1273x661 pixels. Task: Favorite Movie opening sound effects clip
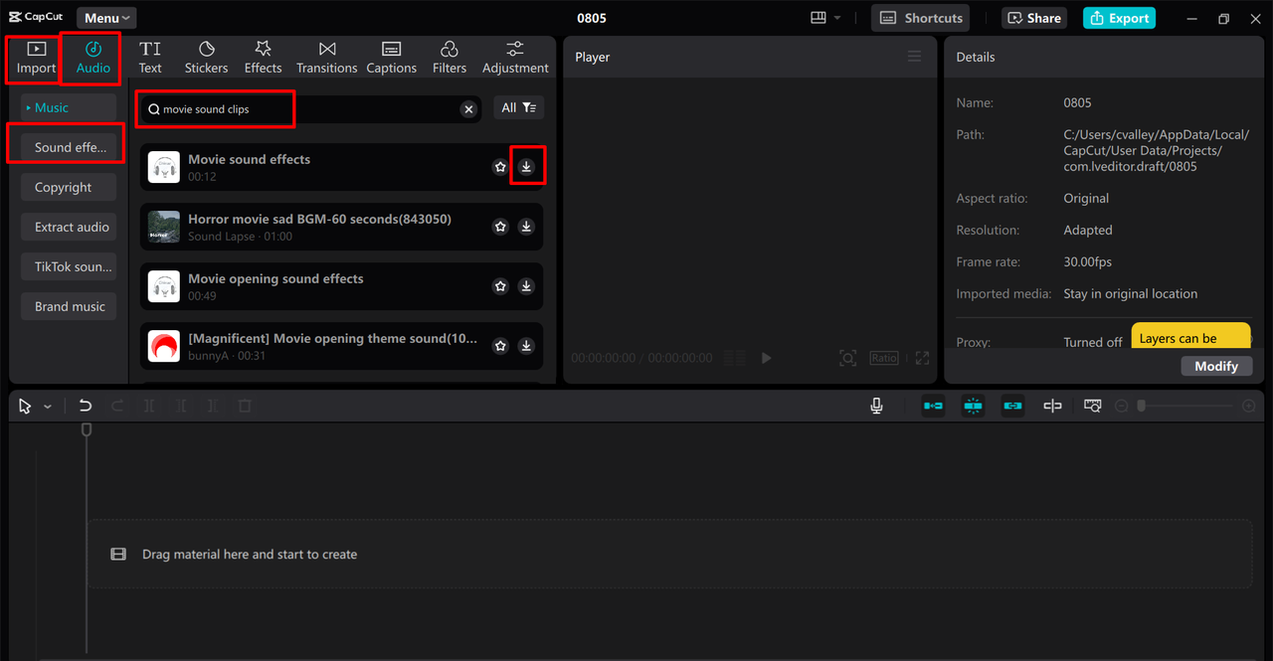tap(500, 286)
